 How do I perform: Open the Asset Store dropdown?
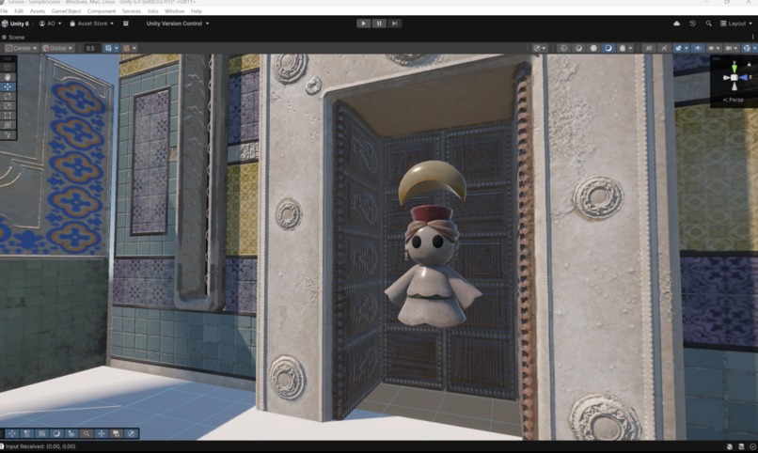pyautogui.click(x=92, y=23)
